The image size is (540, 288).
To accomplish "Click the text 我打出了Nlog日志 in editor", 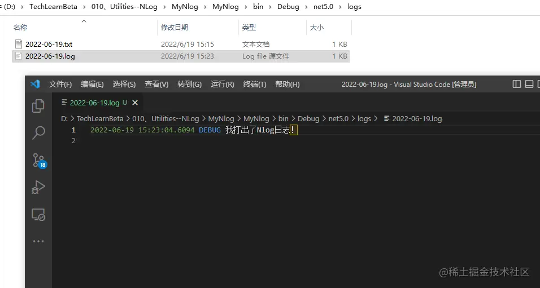I will click(x=258, y=130).
